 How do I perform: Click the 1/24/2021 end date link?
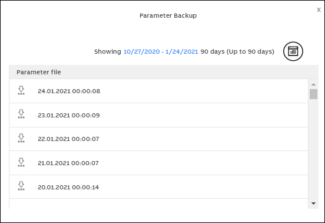182,51
